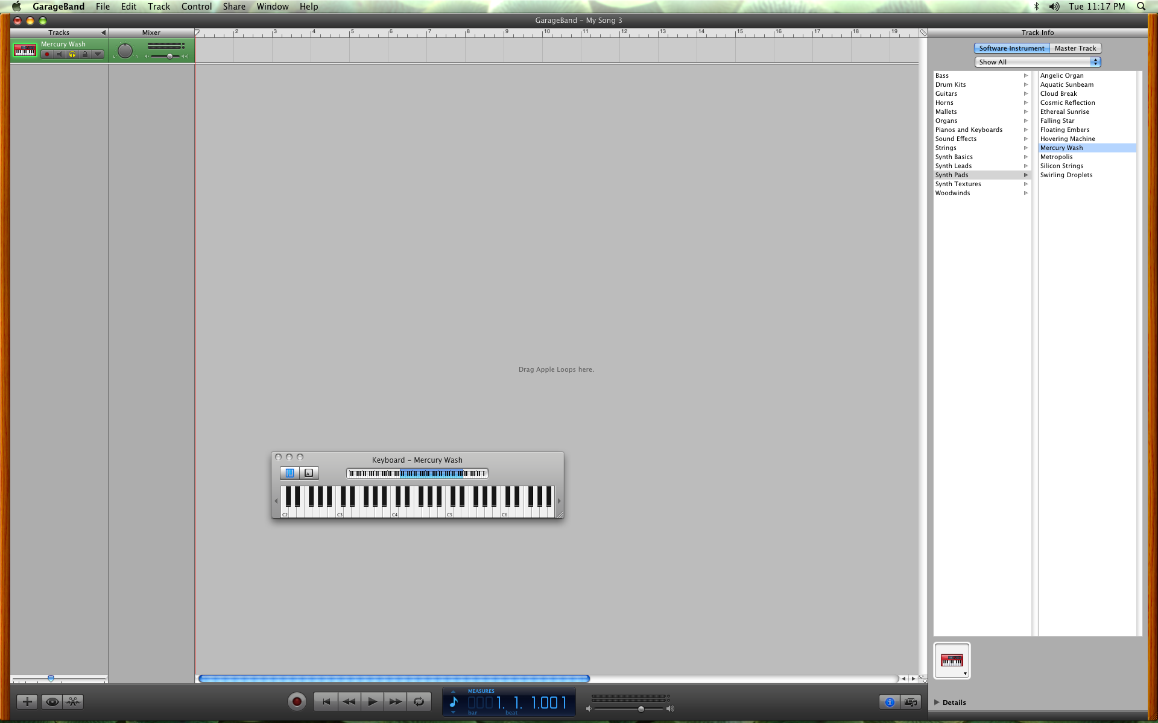The height and width of the screenshot is (723, 1158).
Task: Switch keyboard window to musical typing
Action: click(308, 474)
